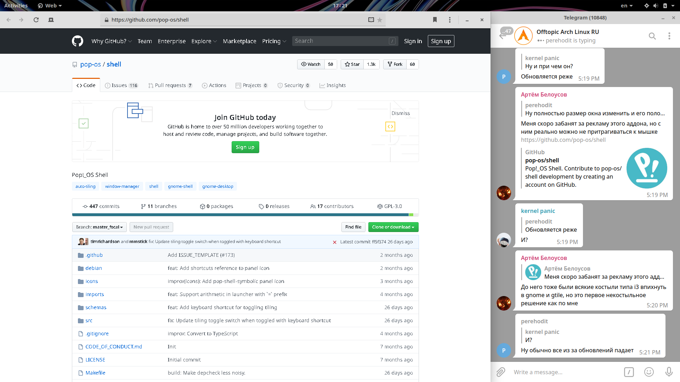Fork the pop-os/shell repository
The height and width of the screenshot is (382, 680).
click(x=395, y=64)
